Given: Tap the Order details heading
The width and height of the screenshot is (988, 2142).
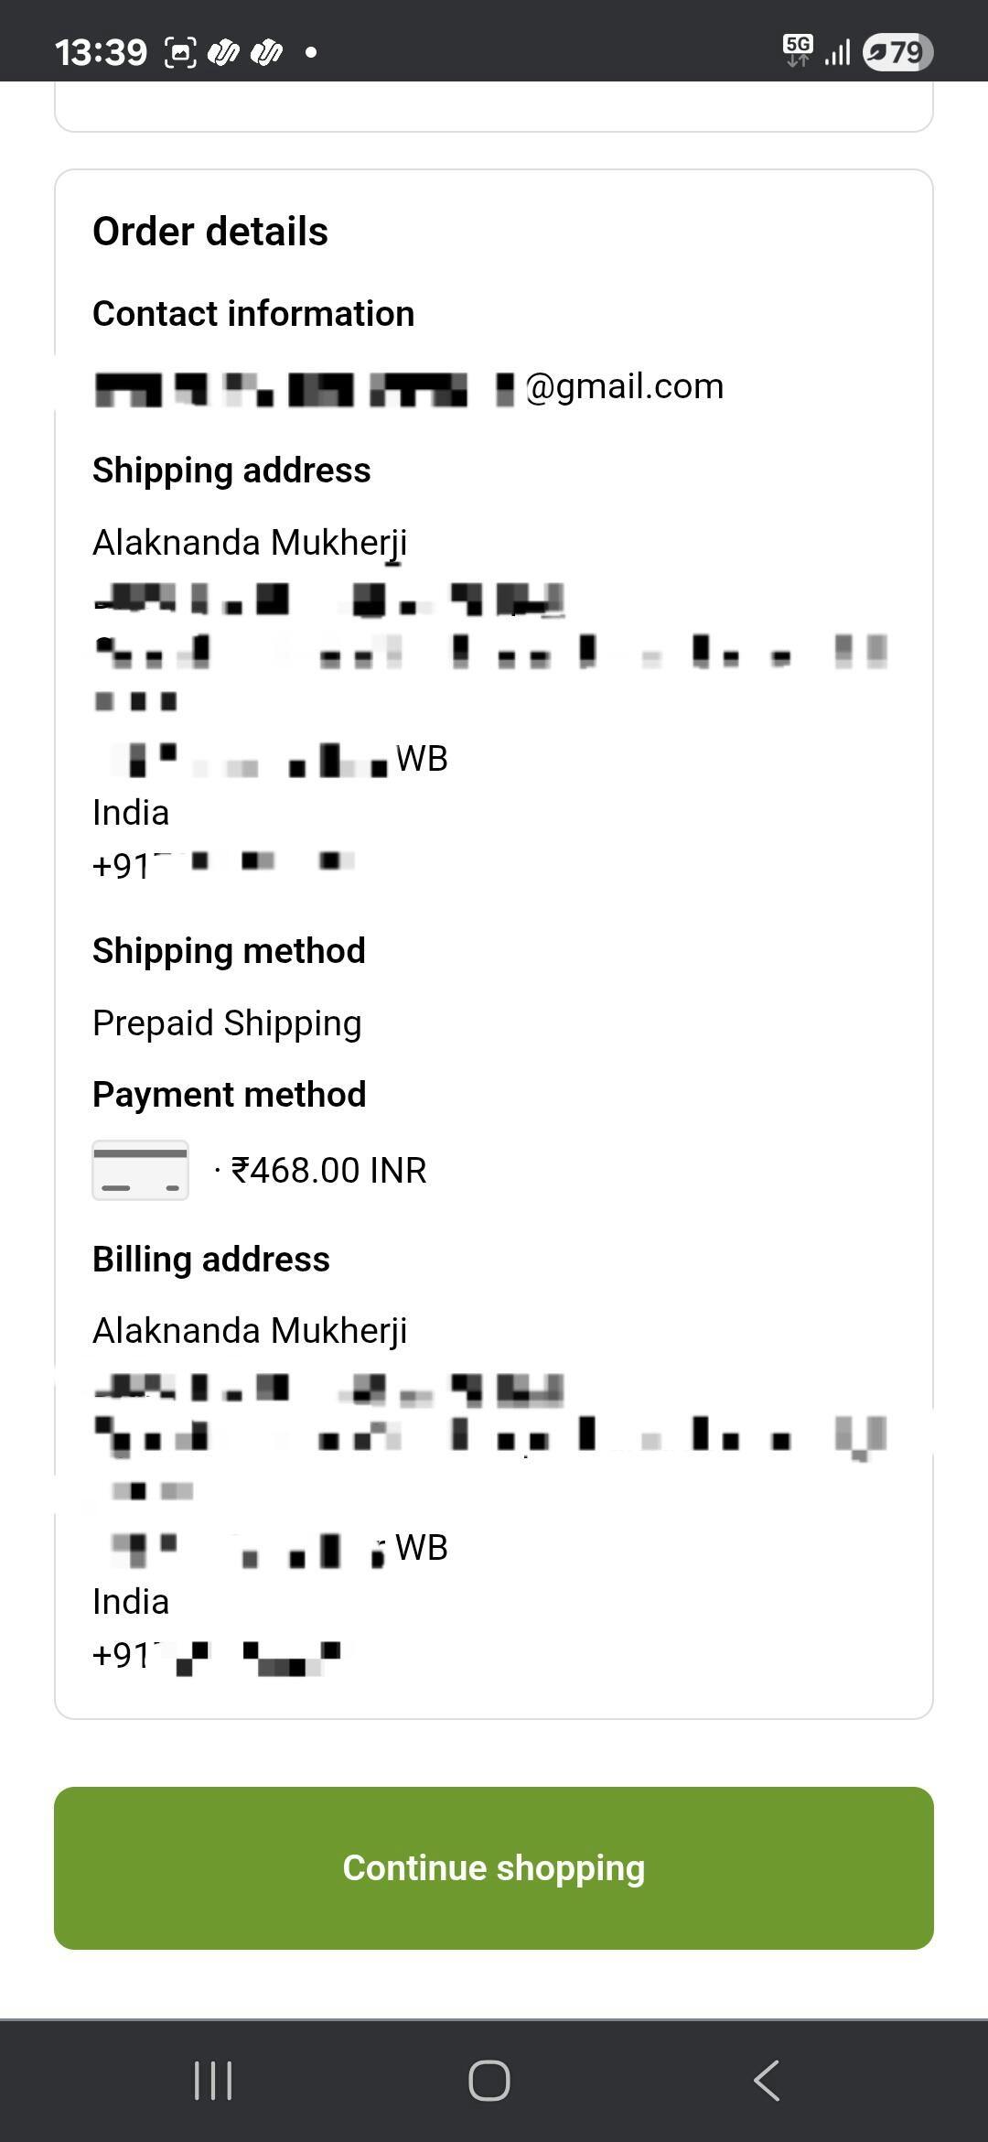Looking at the screenshot, I should (210, 232).
